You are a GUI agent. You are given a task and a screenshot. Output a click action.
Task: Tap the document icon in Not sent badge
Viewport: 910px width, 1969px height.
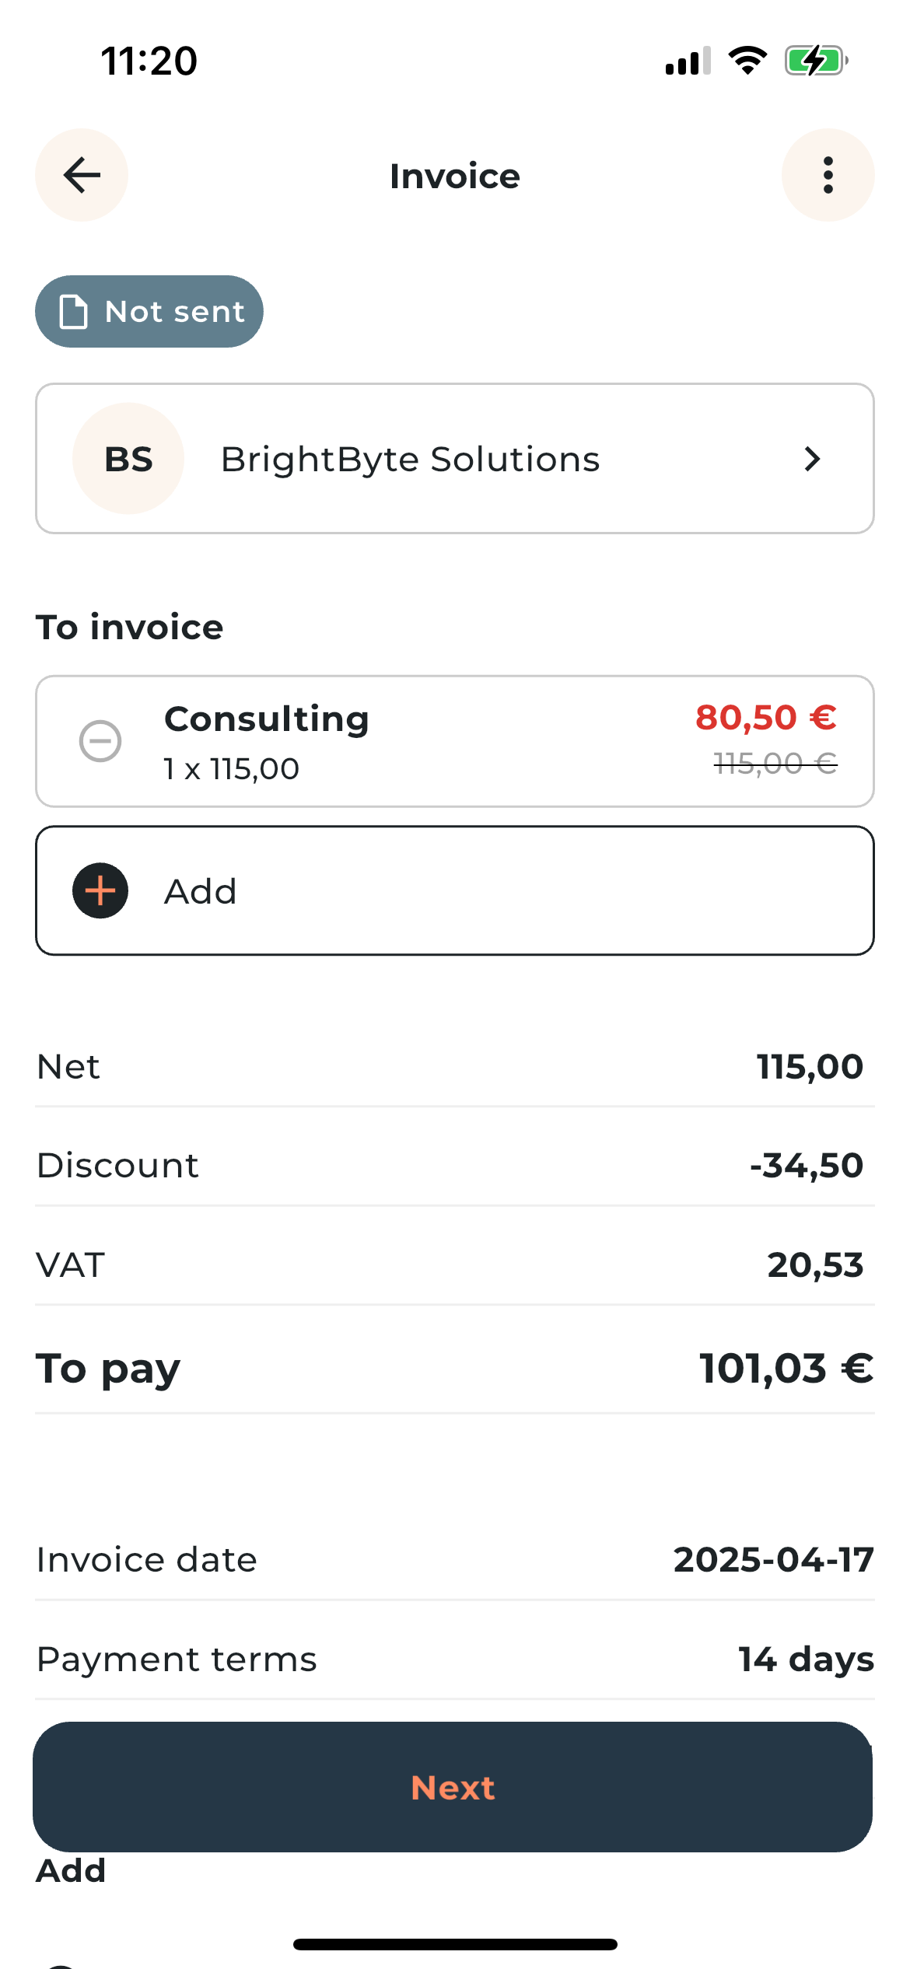tap(73, 312)
